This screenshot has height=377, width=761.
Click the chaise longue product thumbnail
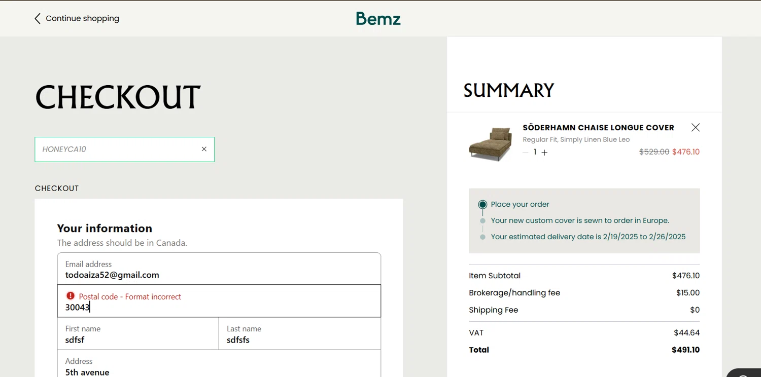pyautogui.click(x=490, y=144)
